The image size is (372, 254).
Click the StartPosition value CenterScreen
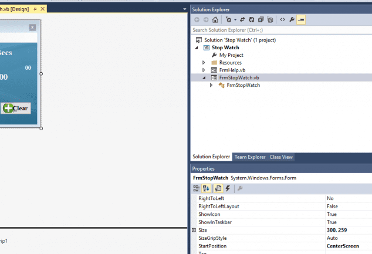(343, 246)
